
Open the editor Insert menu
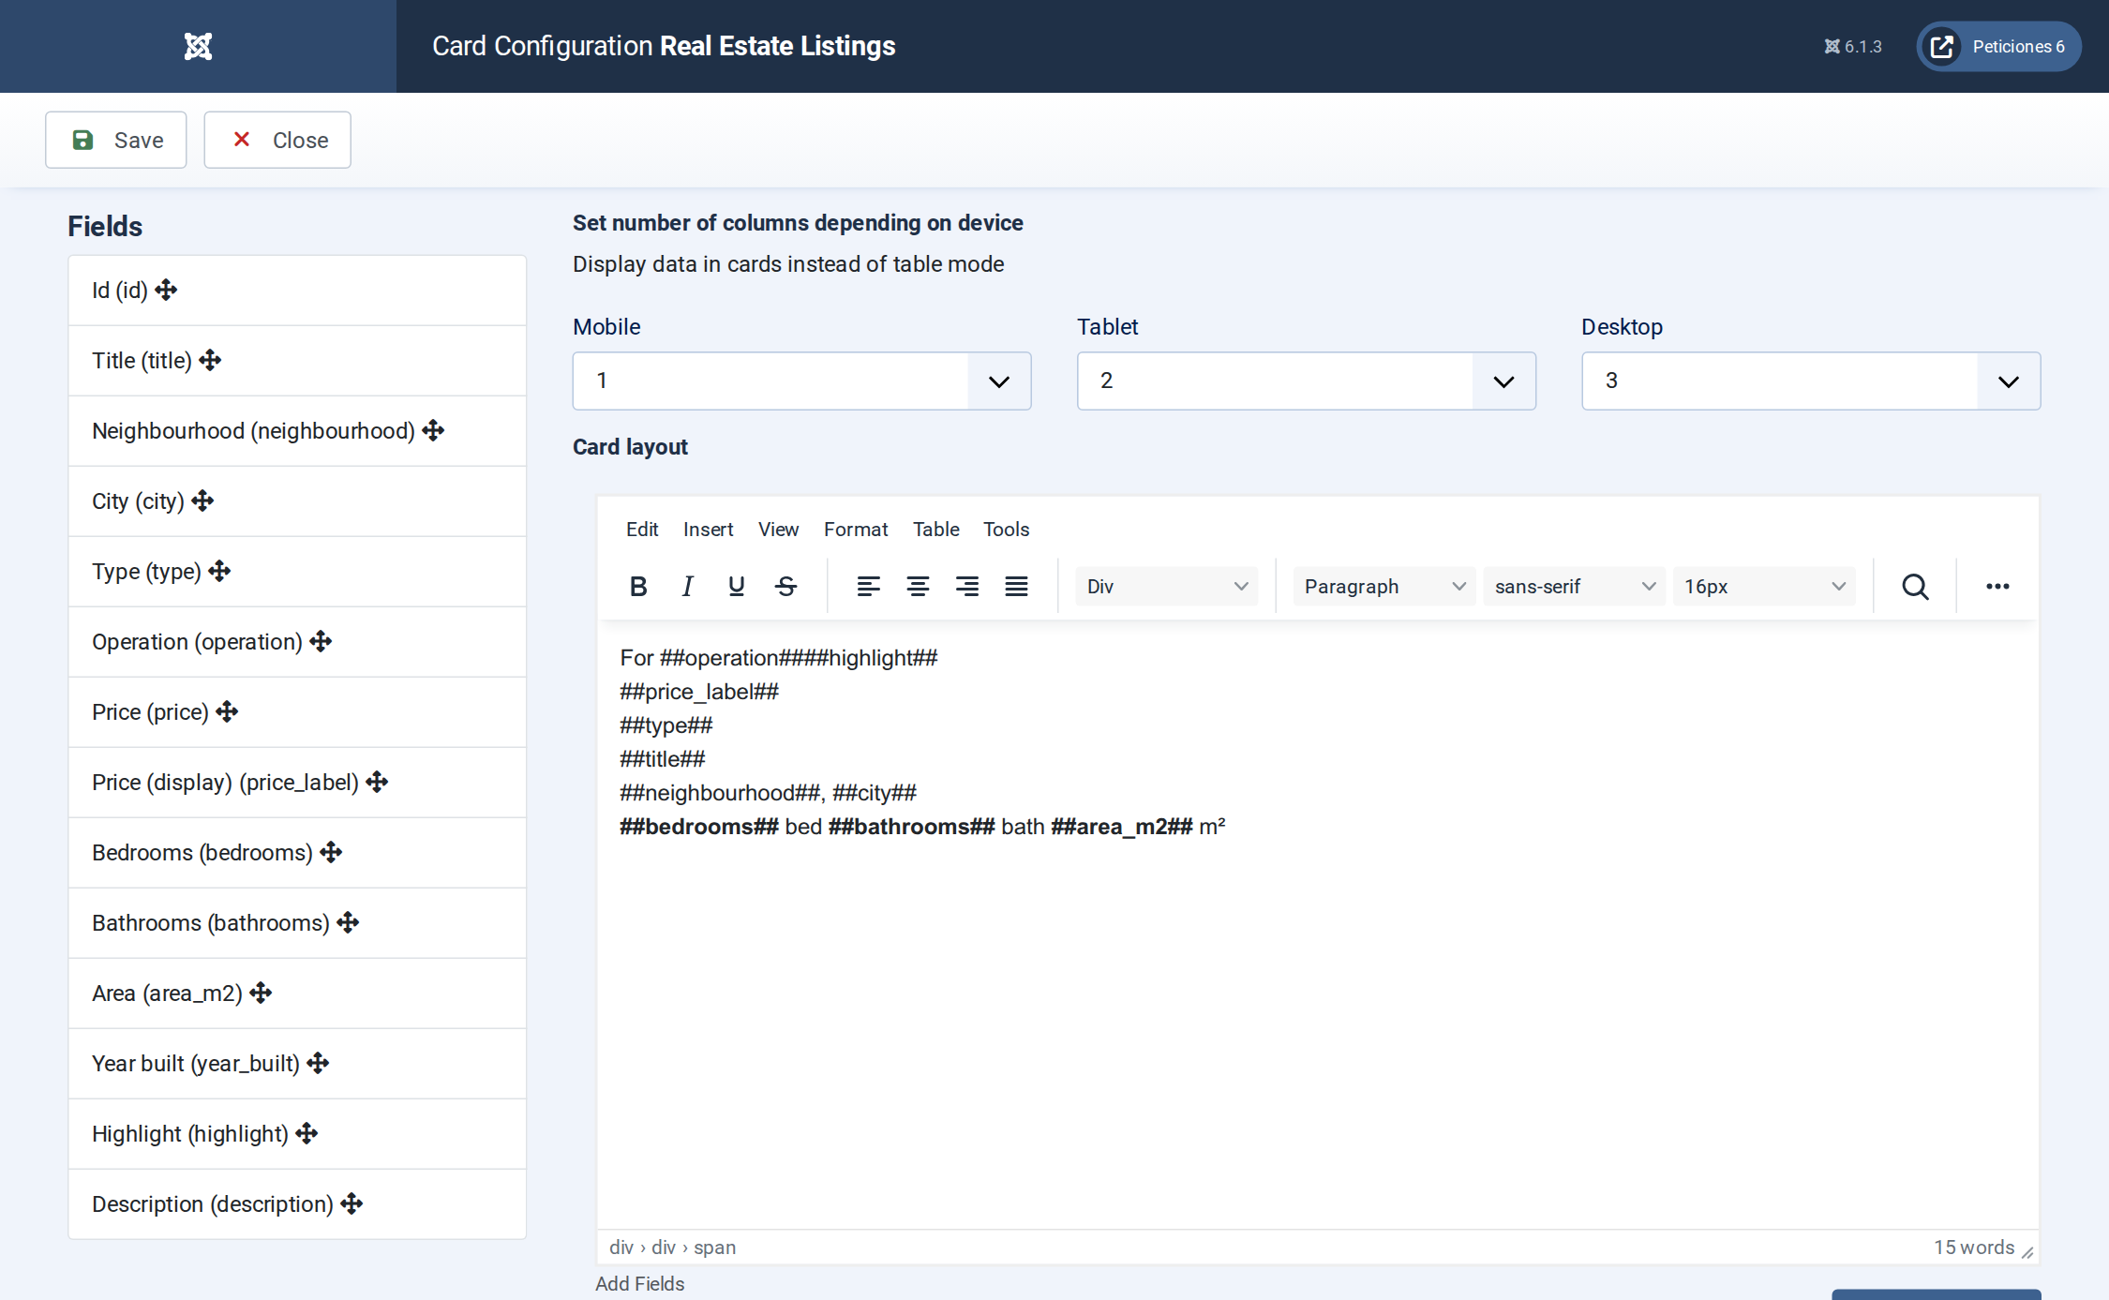[708, 530]
